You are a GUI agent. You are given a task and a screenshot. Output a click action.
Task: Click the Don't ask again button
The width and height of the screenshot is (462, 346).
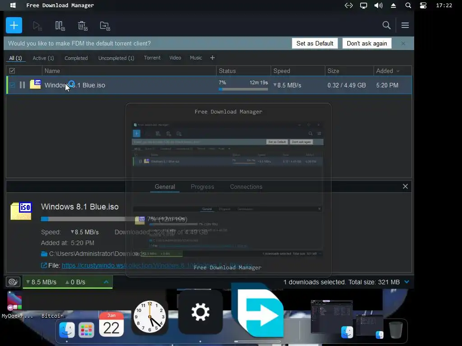coord(367,43)
